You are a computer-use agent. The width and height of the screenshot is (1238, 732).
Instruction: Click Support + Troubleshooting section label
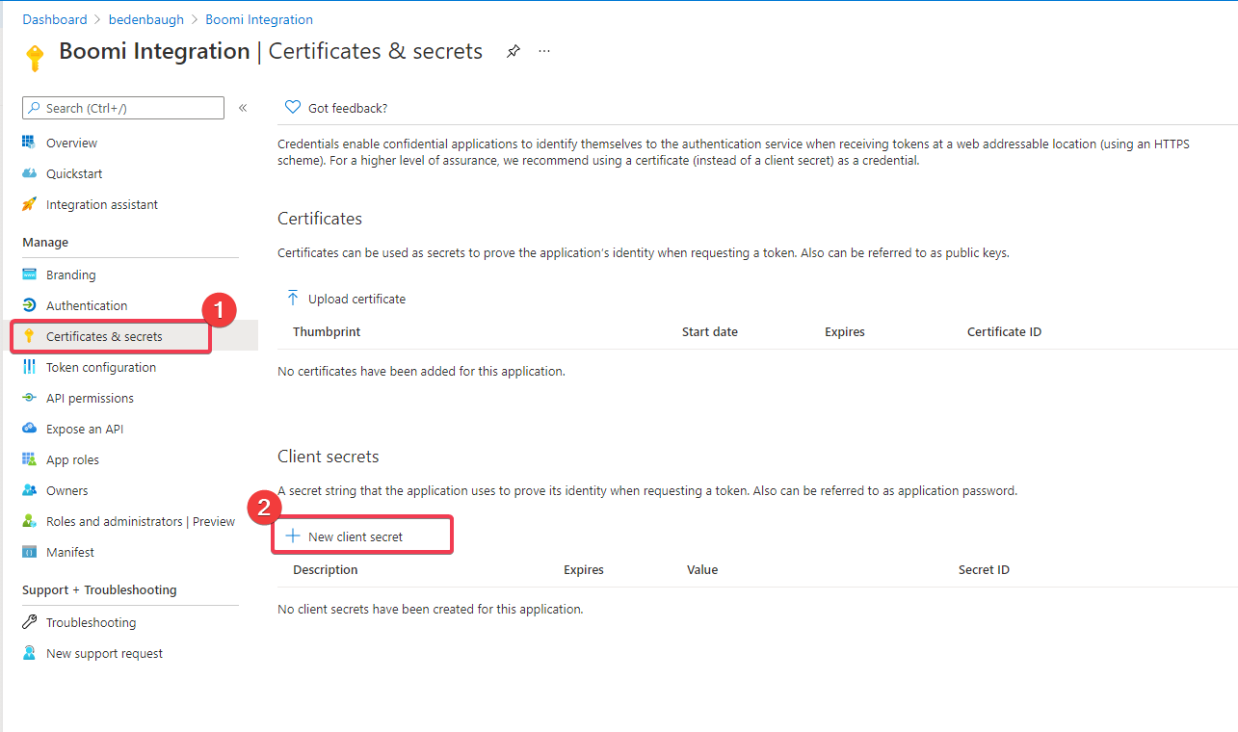tap(99, 589)
